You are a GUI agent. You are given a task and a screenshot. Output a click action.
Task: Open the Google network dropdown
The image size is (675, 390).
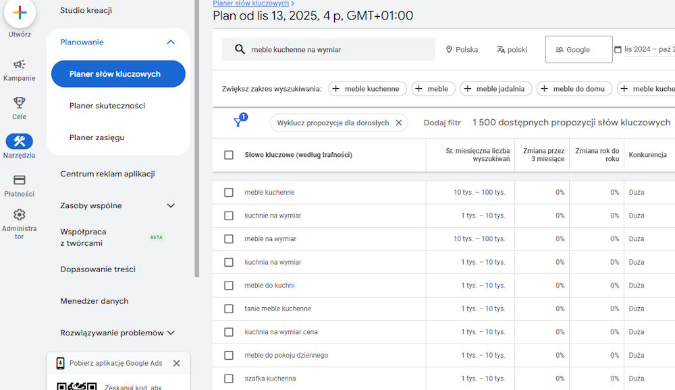click(x=578, y=48)
